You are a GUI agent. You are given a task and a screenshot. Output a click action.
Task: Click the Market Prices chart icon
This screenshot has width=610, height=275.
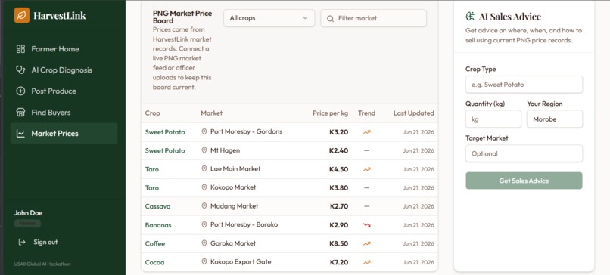(20, 133)
